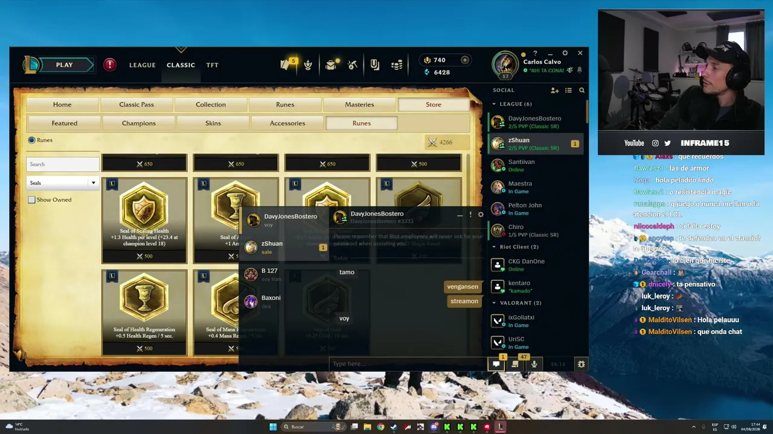Open chat bubble icon in social footer
Viewport: 773px width, 434px height.
pyautogui.click(x=496, y=364)
